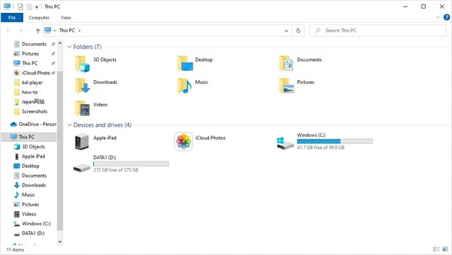The width and height of the screenshot is (452, 255).
Task: Open the File menu
Action: click(12, 17)
